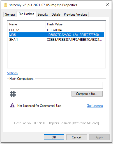The height and width of the screenshot is (144, 113).
Task: Follow the Get License link
Action: coord(95,106)
